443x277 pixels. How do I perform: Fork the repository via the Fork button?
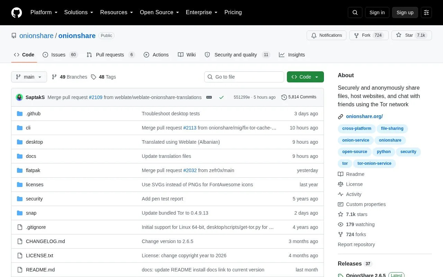pos(369,35)
